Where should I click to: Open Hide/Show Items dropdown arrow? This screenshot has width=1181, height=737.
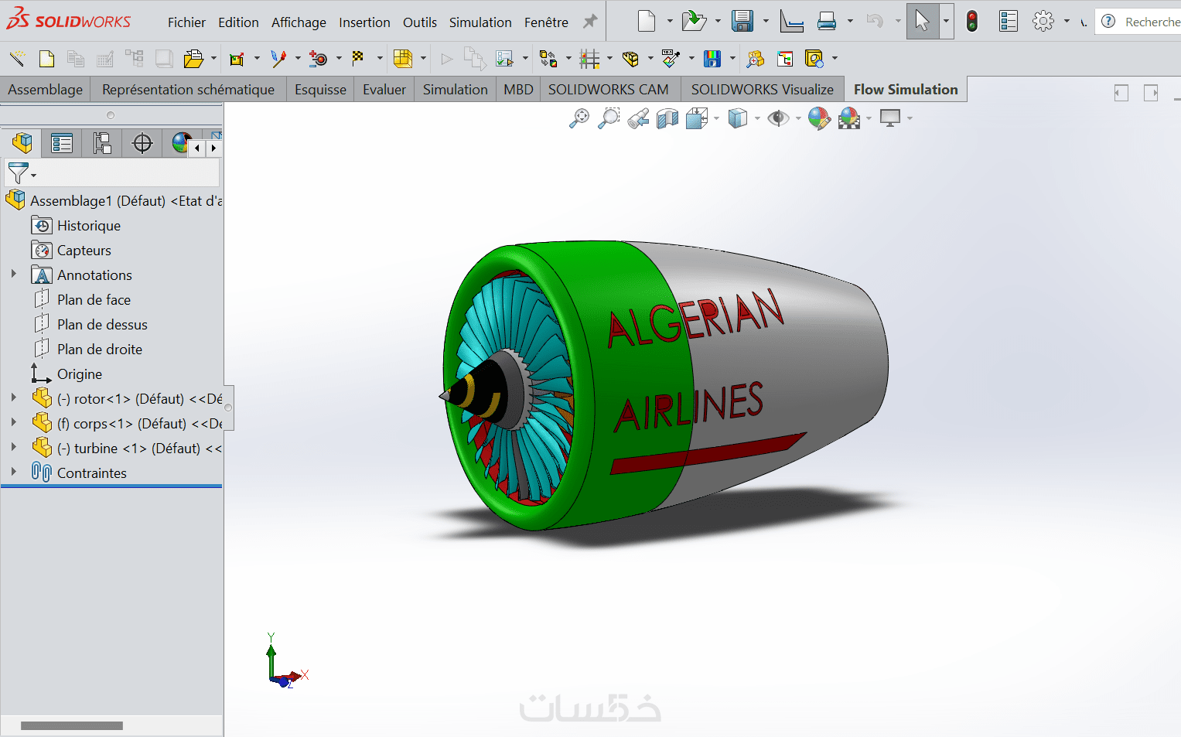pyautogui.click(x=798, y=118)
